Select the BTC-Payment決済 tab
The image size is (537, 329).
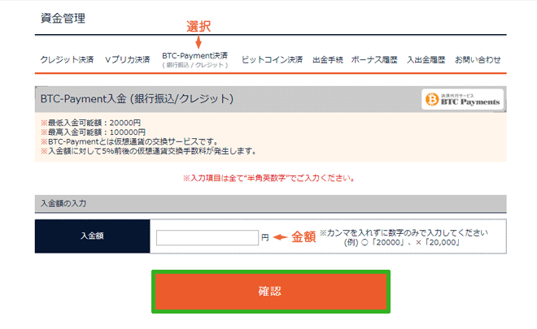pyautogui.click(x=195, y=59)
